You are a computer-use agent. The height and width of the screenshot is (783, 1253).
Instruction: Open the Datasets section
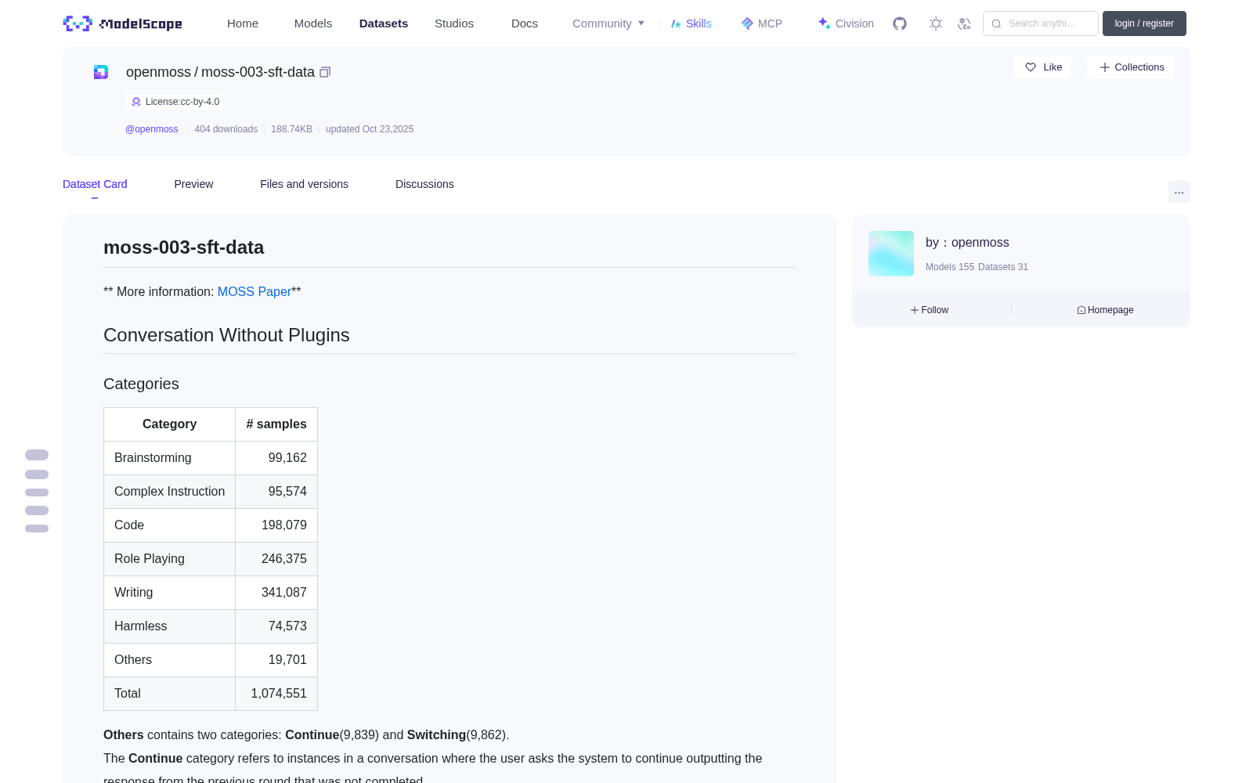[x=384, y=23]
